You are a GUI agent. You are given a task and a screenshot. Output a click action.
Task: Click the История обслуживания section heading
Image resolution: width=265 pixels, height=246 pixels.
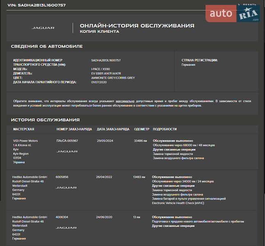tap(45, 120)
